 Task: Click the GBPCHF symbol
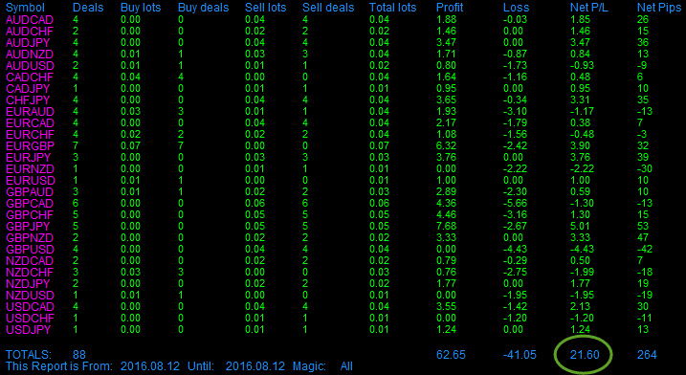click(30, 215)
